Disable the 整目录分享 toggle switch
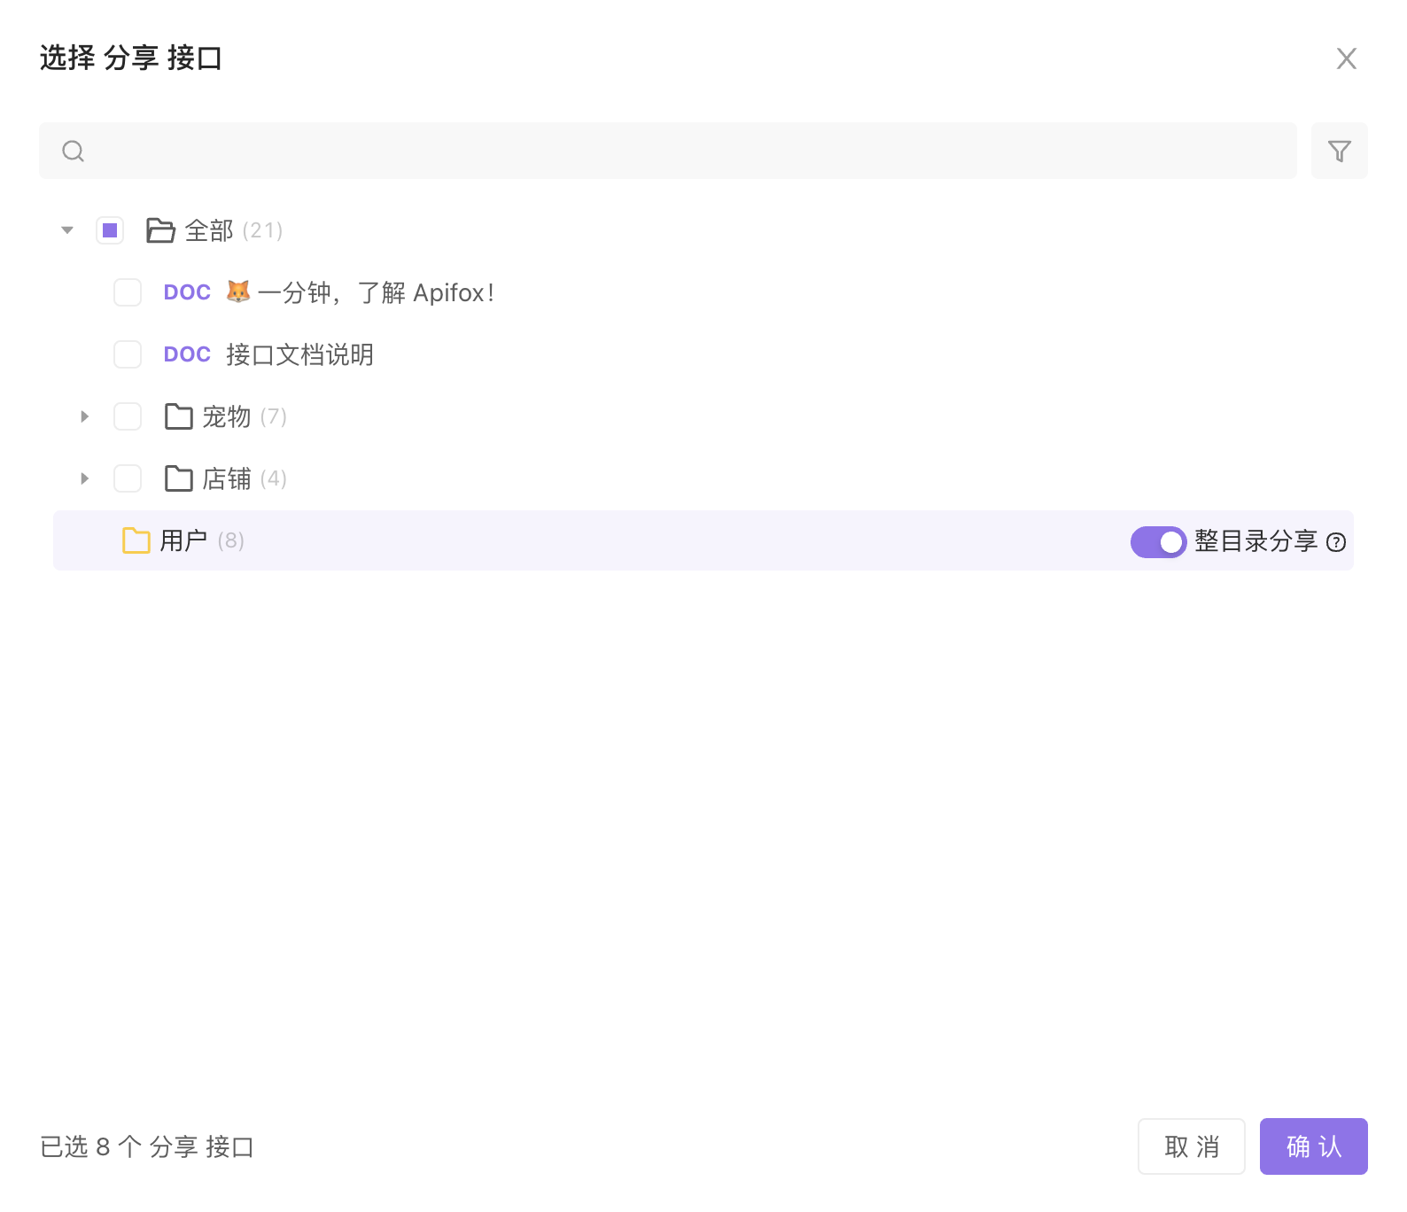Screen dimensions: 1407x1212 point(1158,541)
